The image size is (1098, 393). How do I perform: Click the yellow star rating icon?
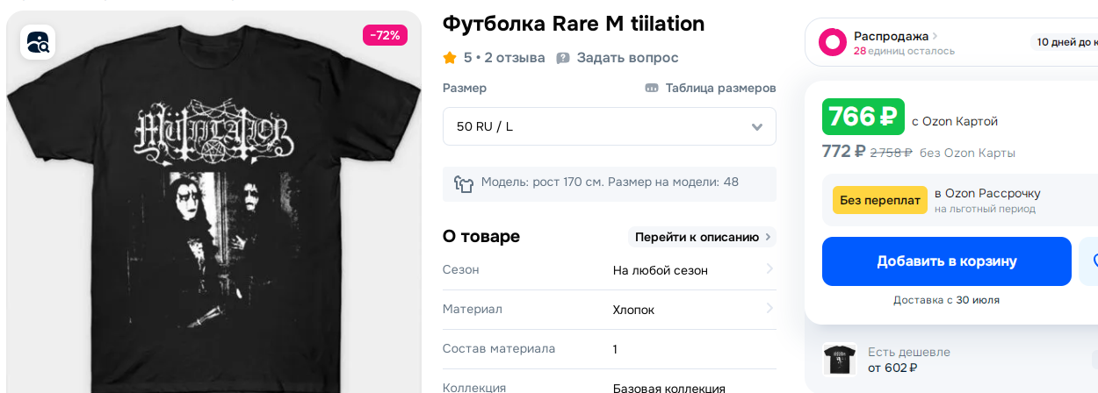(x=450, y=58)
